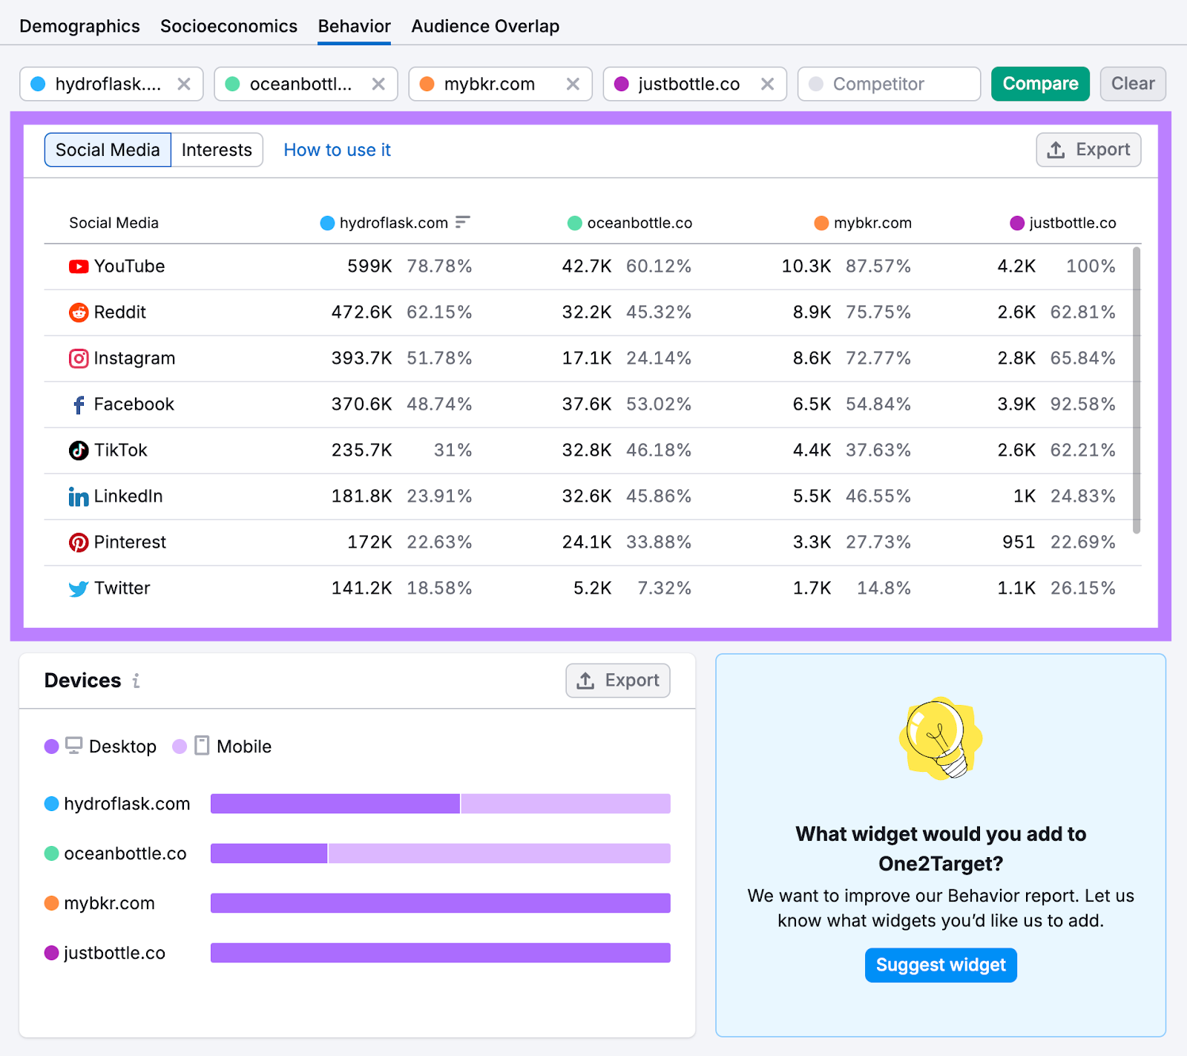Click the Twitter icon
Viewport: 1187px width, 1056px height.
(77, 588)
